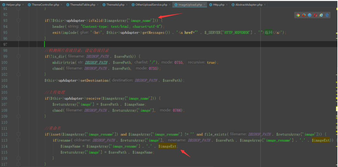Close the ThemeController.php tab
338x167 pixels.
click(x=62, y=4)
